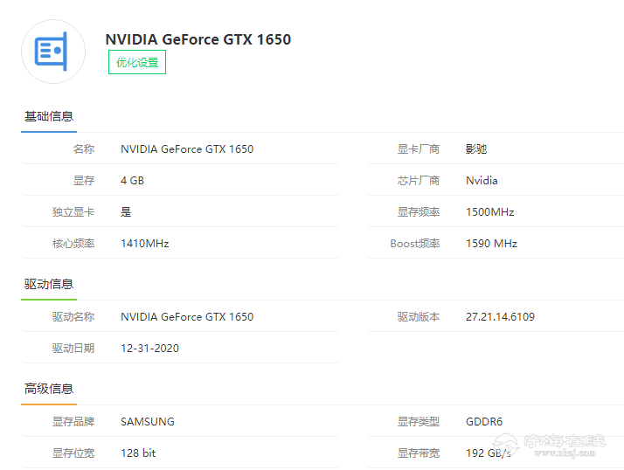
Task: Click the 显存类型 value GDDR6
Action: pos(484,421)
